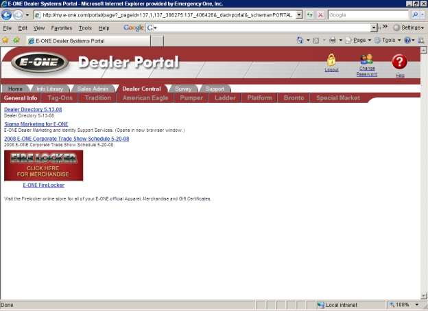Open the Page menu in the command bar
The height and width of the screenshot is (311, 428).
[359, 41]
